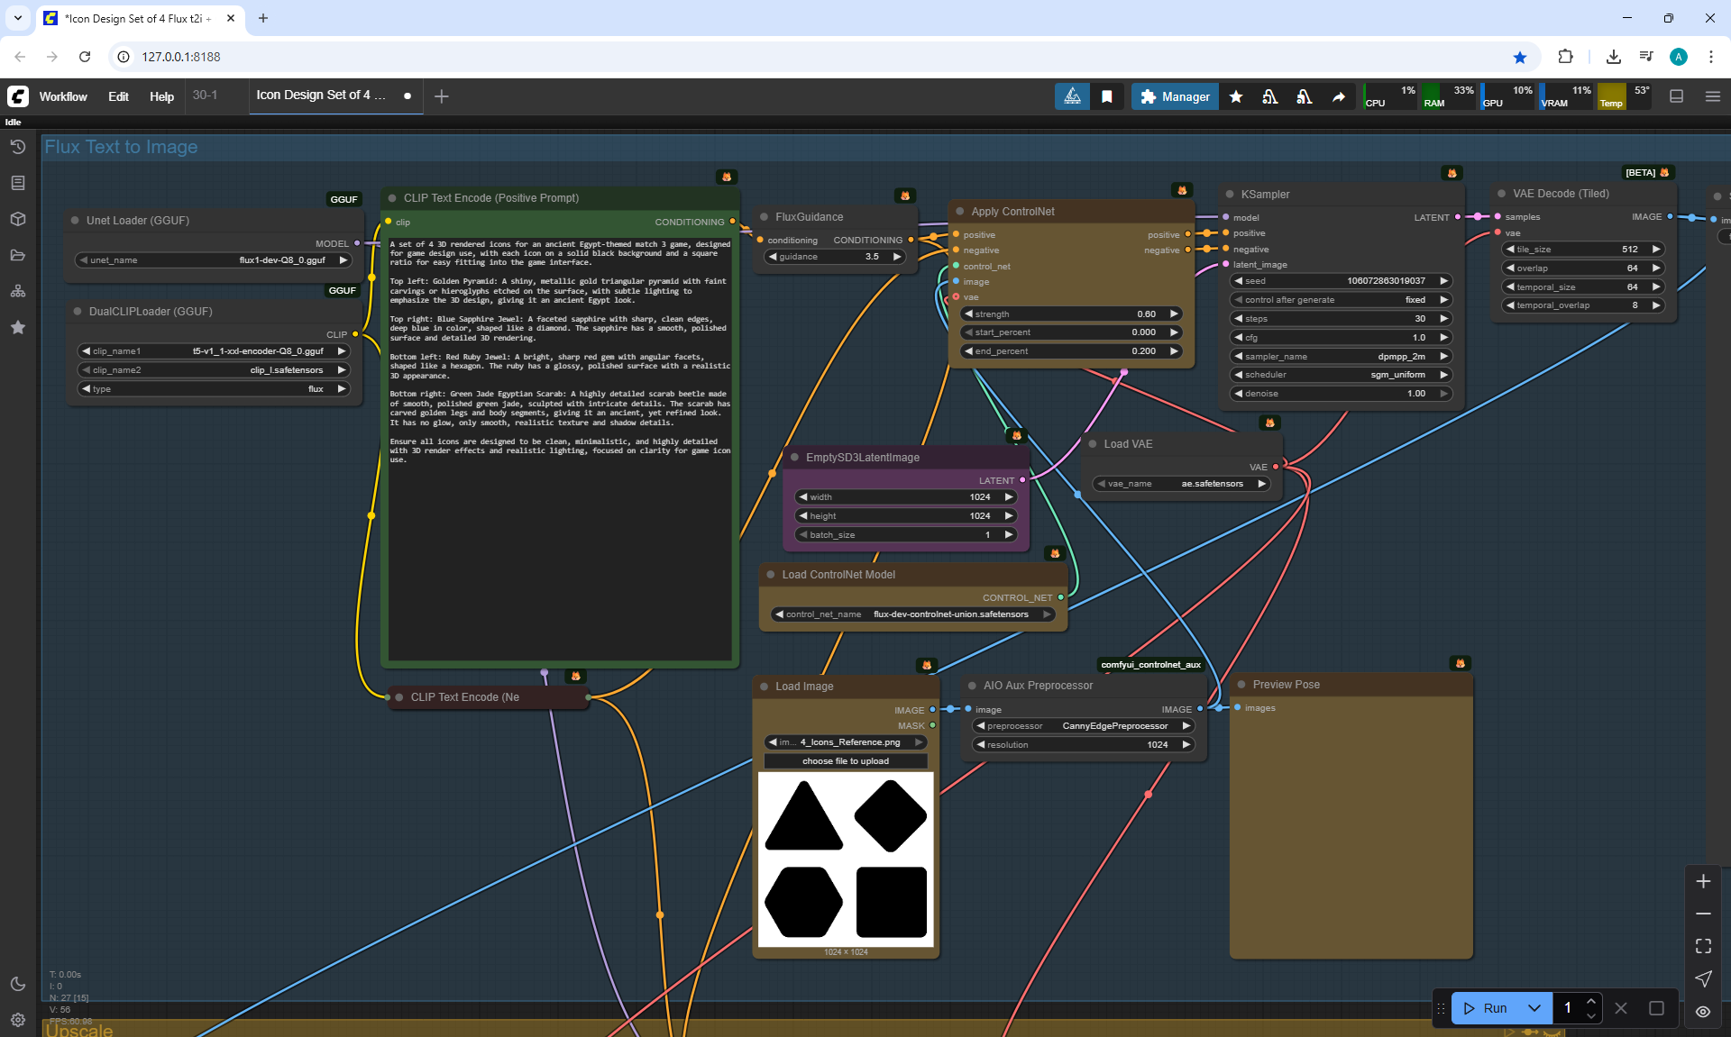This screenshot has width=1731, height=1037.
Task: Click the ControlNet strength slider field
Action: coord(1069,314)
